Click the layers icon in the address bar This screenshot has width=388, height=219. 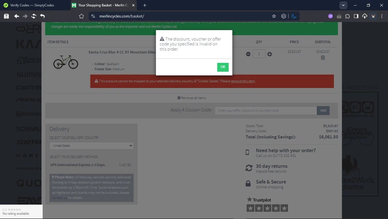pos(283,16)
